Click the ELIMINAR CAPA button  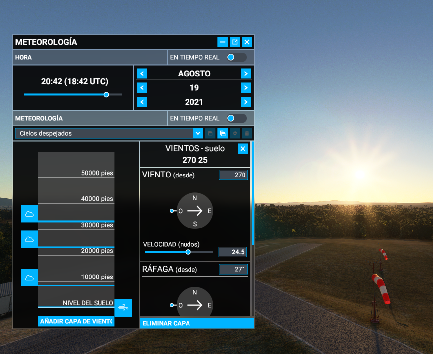[197, 323]
